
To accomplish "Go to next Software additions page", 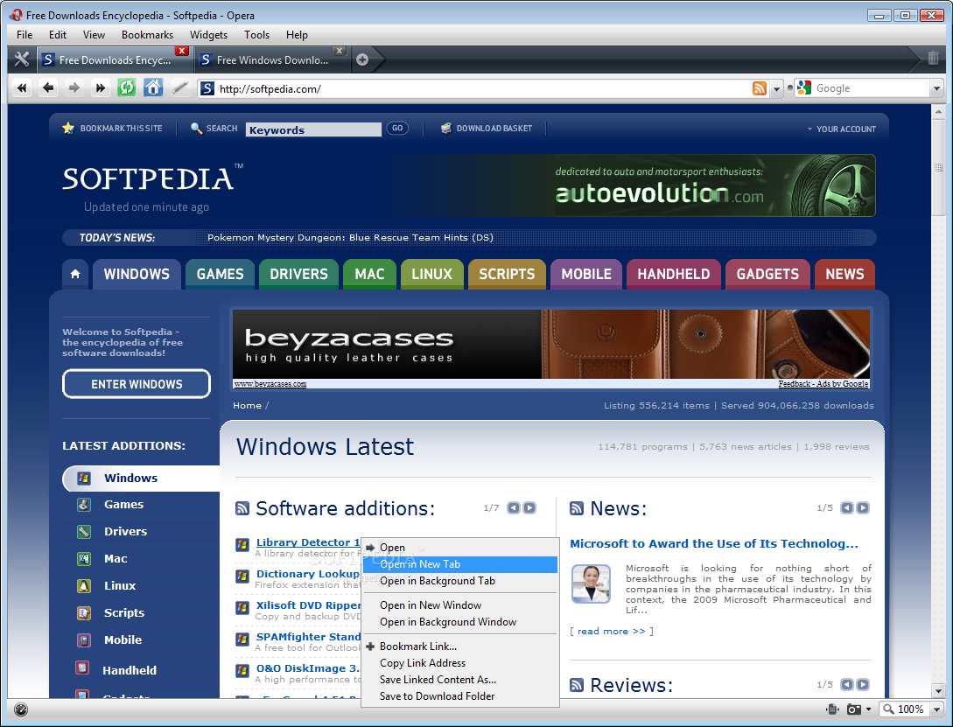I will tap(529, 507).
